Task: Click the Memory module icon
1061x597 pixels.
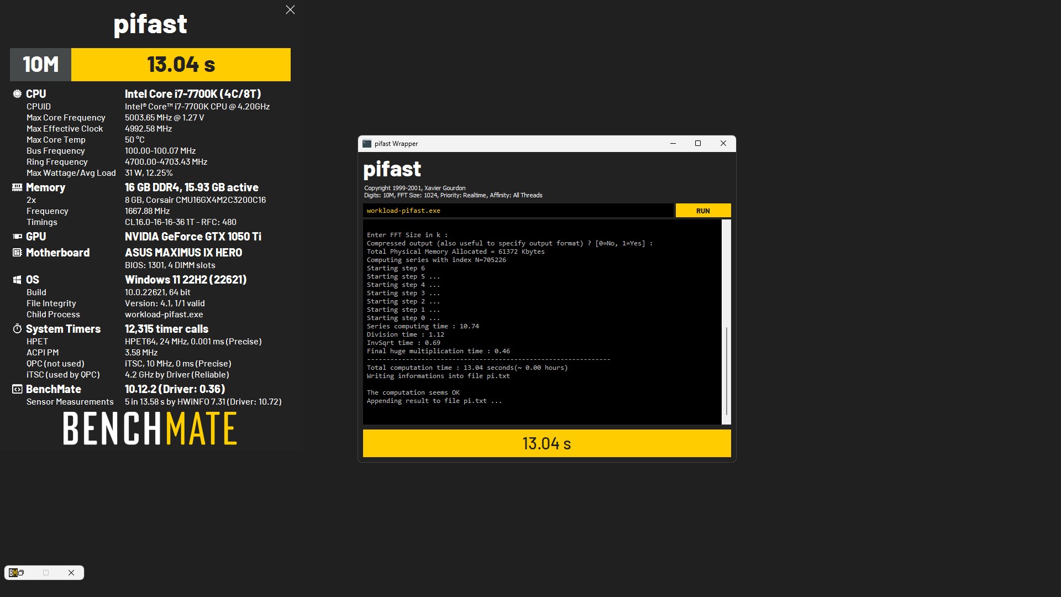Action: click(17, 187)
